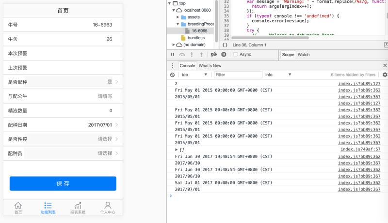Click Line 36, Column 1 status text
Viewport: 388px width, 223px height.
pyautogui.click(x=249, y=45)
